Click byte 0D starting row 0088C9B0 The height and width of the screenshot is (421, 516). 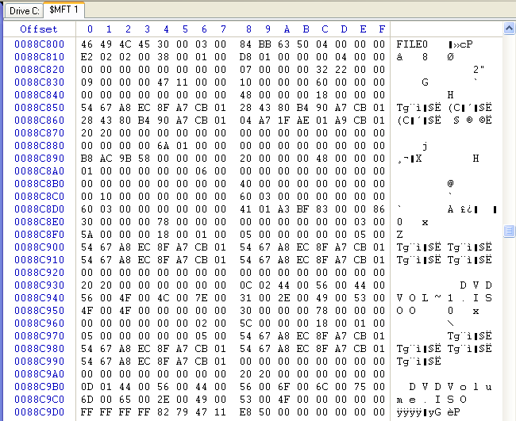[x=90, y=386]
